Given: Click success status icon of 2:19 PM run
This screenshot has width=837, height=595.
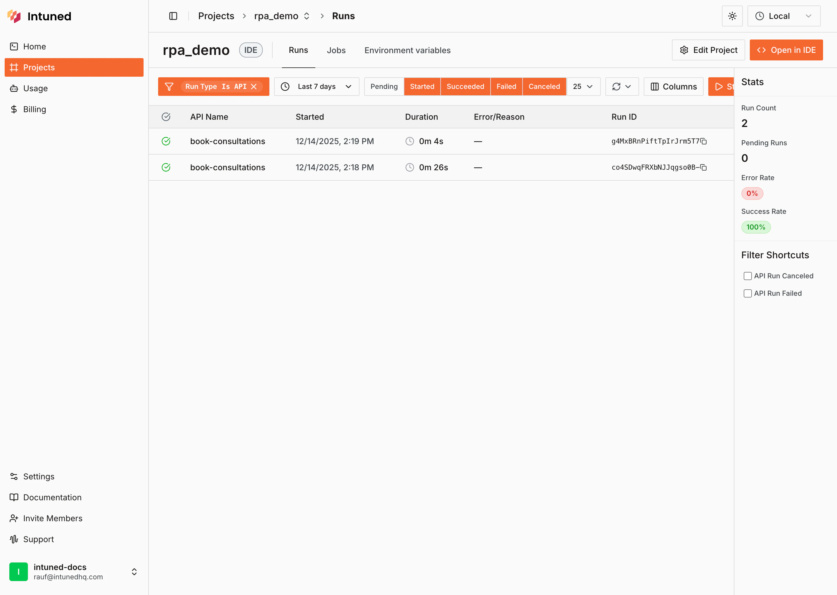Looking at the screenshot, I should click(x=166, y=141).
